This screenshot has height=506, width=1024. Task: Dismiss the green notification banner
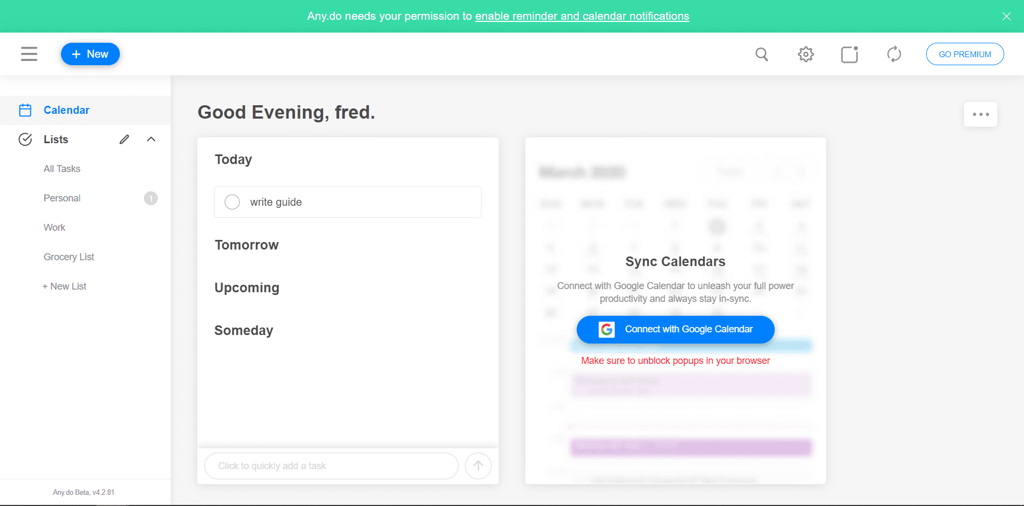1006,16
